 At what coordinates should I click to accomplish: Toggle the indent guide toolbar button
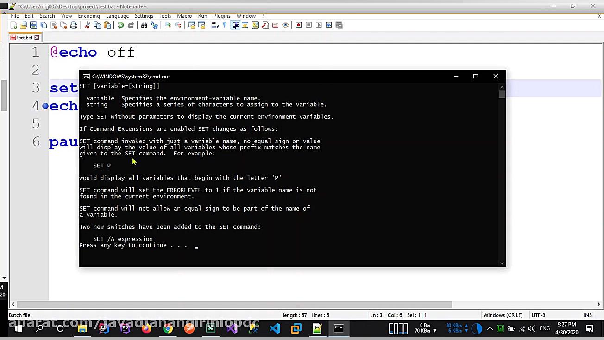click(235, 25)
